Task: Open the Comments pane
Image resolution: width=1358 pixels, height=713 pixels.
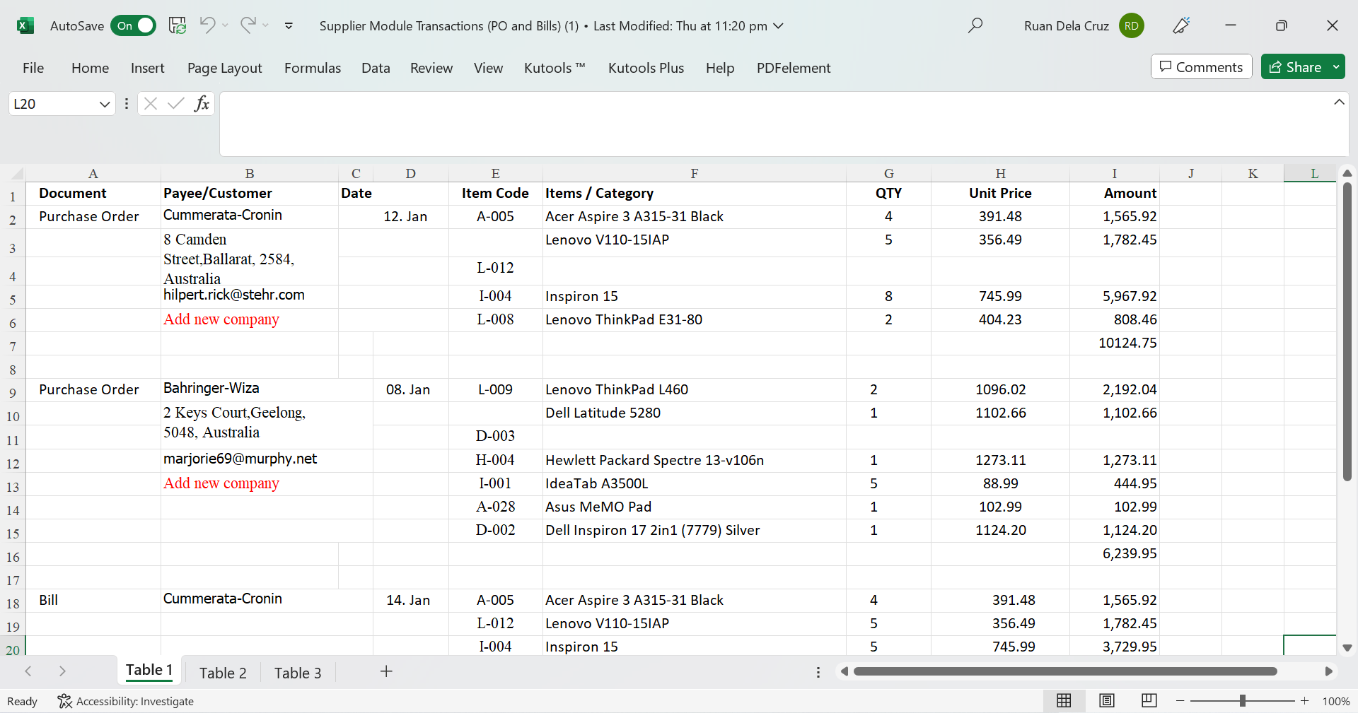Action: [x=1201, y=67]
